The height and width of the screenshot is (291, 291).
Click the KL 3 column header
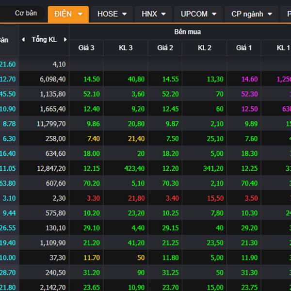[x=126, y=48]
